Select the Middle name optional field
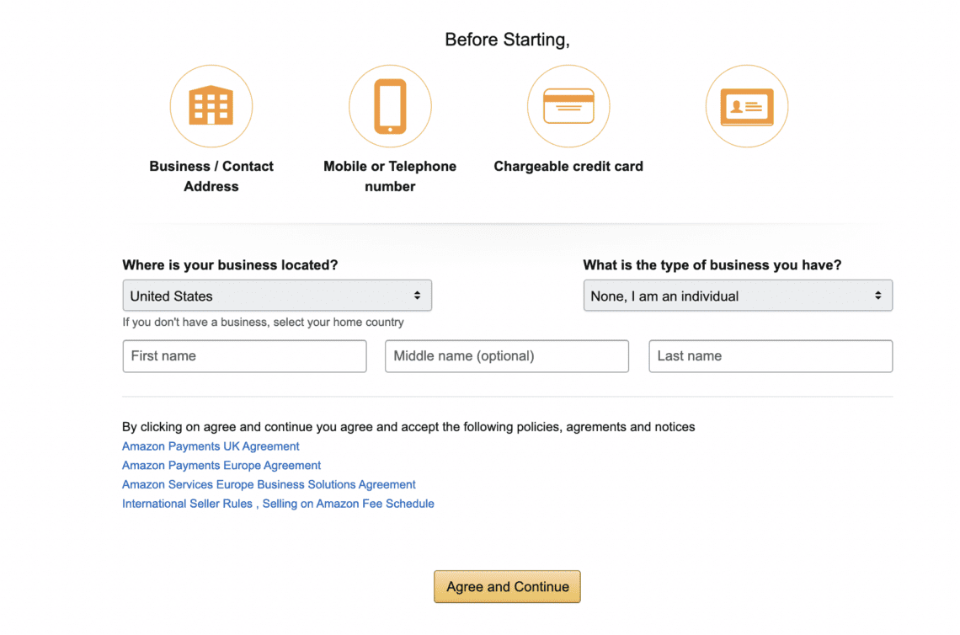The image size is (960, 635). click(x=506, y=356)
